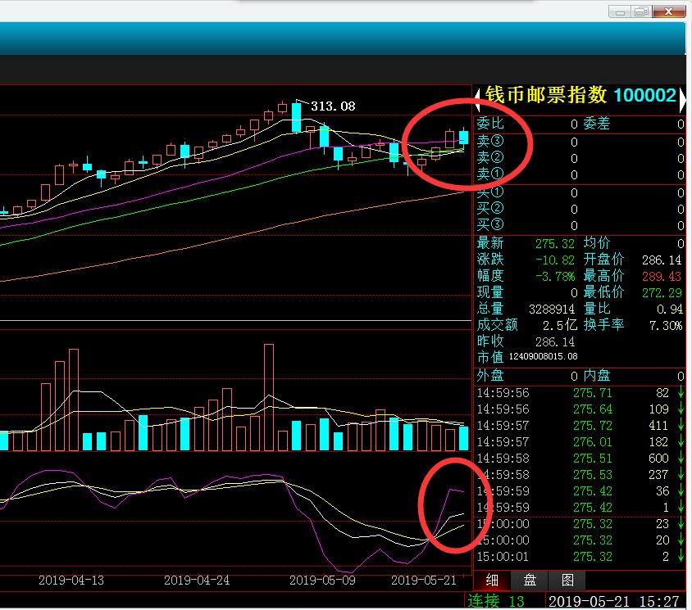
Task: Select the peak price label 313.08
Action: click(x=333, y=106)
